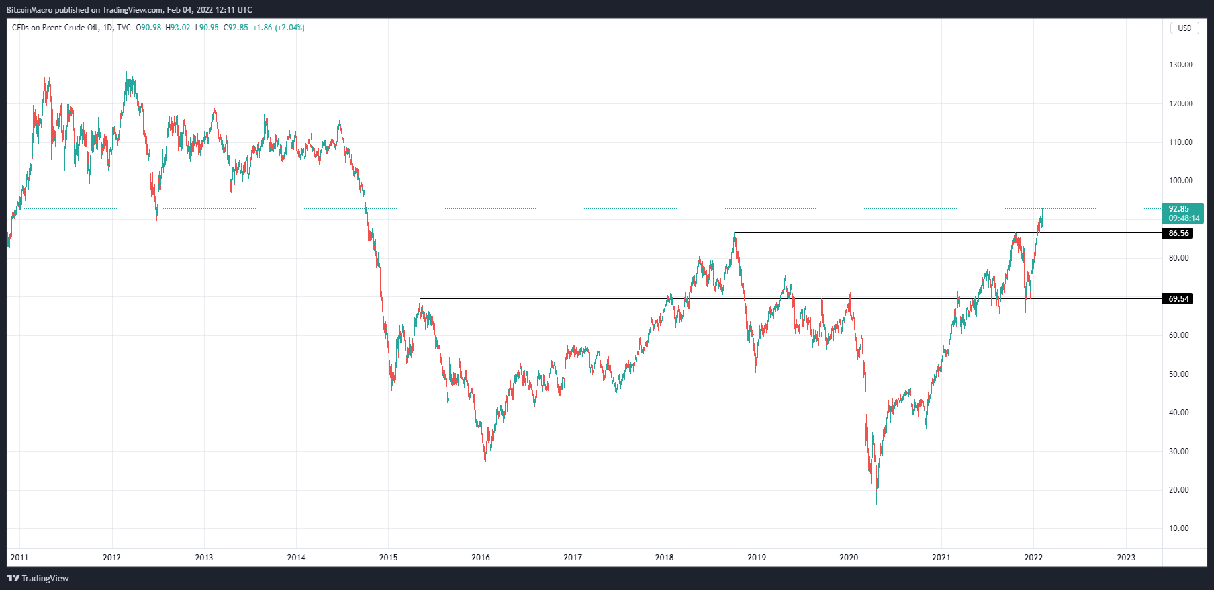This screenshot has width=1214, height=590.
Task: Click the 20.00 price axis label
Action: pyautogui.click(x=1178, y=490)
